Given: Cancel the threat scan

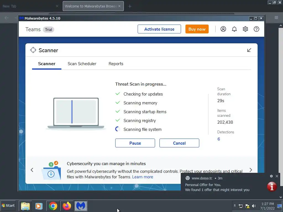Looking at the screenshot, I should pyautogui.click(x=179, y=143).
